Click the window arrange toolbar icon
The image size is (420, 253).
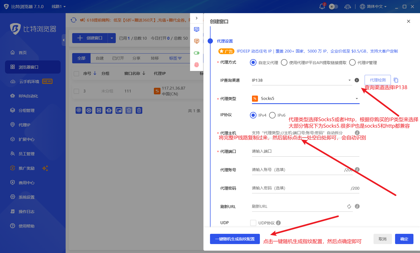coord(119,110)
